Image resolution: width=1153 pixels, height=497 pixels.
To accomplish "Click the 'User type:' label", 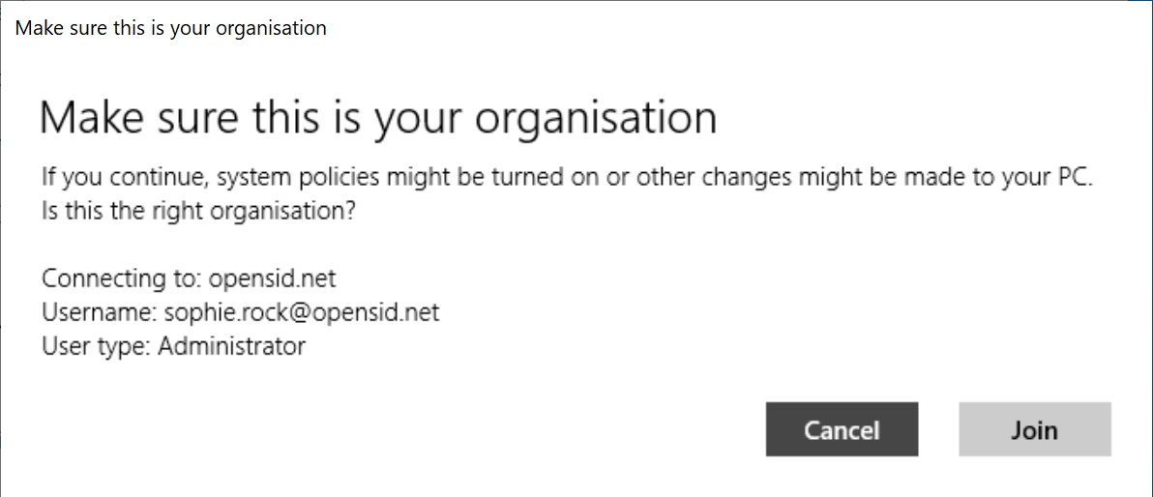I will [x=95, y=345].
